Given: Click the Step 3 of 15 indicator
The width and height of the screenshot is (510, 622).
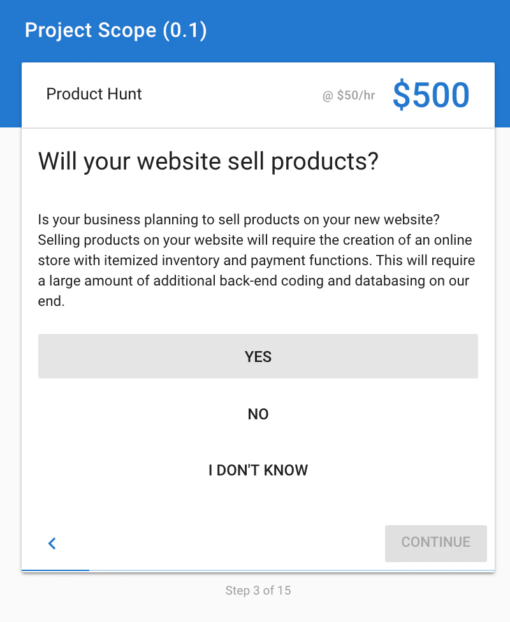Looking at the screenshot, I should tap(258, 591).
